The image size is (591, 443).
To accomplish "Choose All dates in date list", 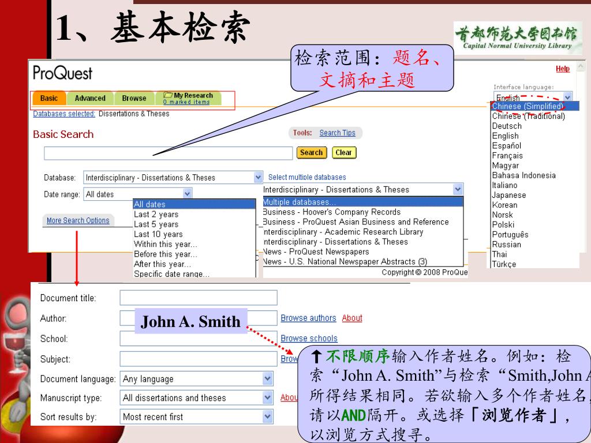I will point(194,204).
